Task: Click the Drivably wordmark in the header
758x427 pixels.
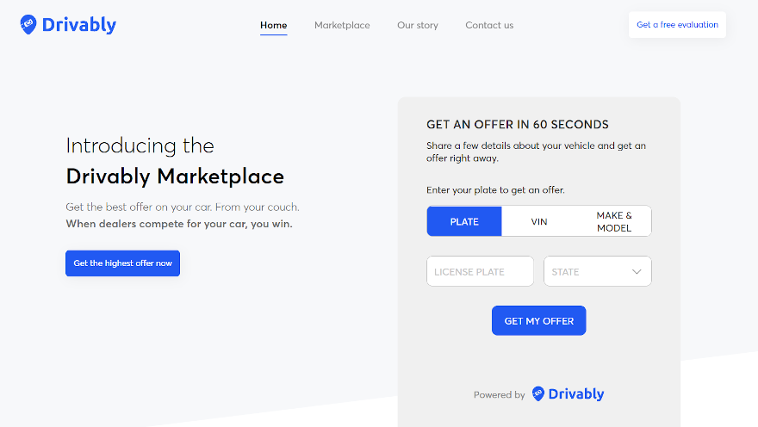Action: [78, 25]
